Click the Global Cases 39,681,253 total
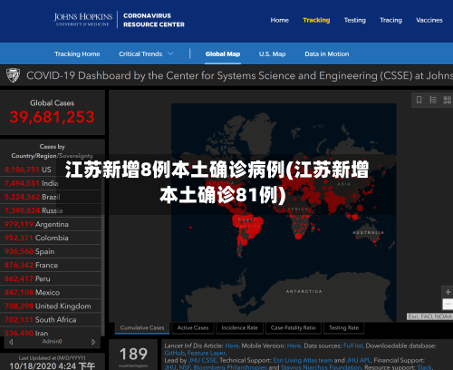 (52, 117)
